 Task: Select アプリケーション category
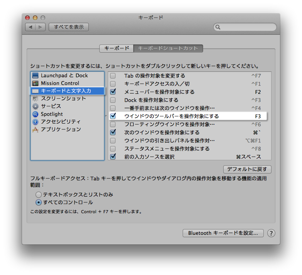[68, 130]
